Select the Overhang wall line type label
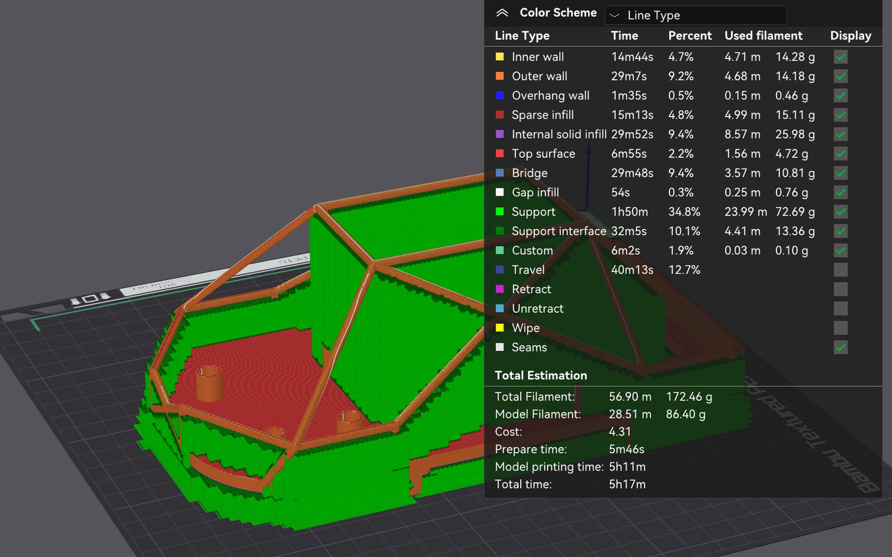This screenshot has width=892, height=557. [x=551, y=96]
